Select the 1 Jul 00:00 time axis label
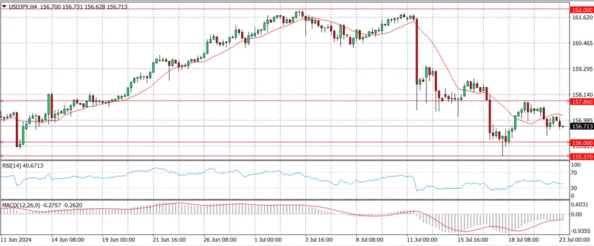 click(x=267, y=240)
